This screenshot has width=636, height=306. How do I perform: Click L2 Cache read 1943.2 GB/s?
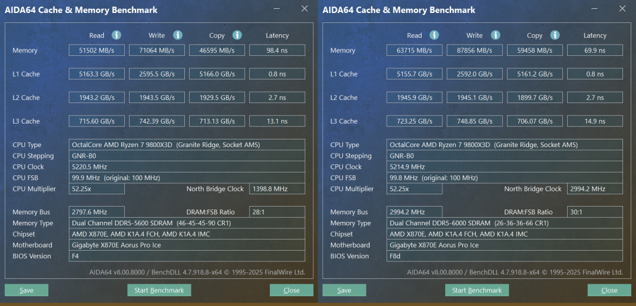[x=97, y=97]
